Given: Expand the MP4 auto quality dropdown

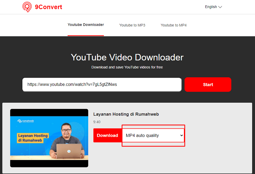Looking at the screenshot, I should coord(153,136).
